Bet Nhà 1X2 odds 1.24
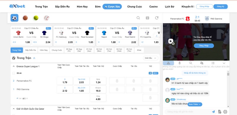This screenshot has width=237, height=115. click(x=98, y=81)
